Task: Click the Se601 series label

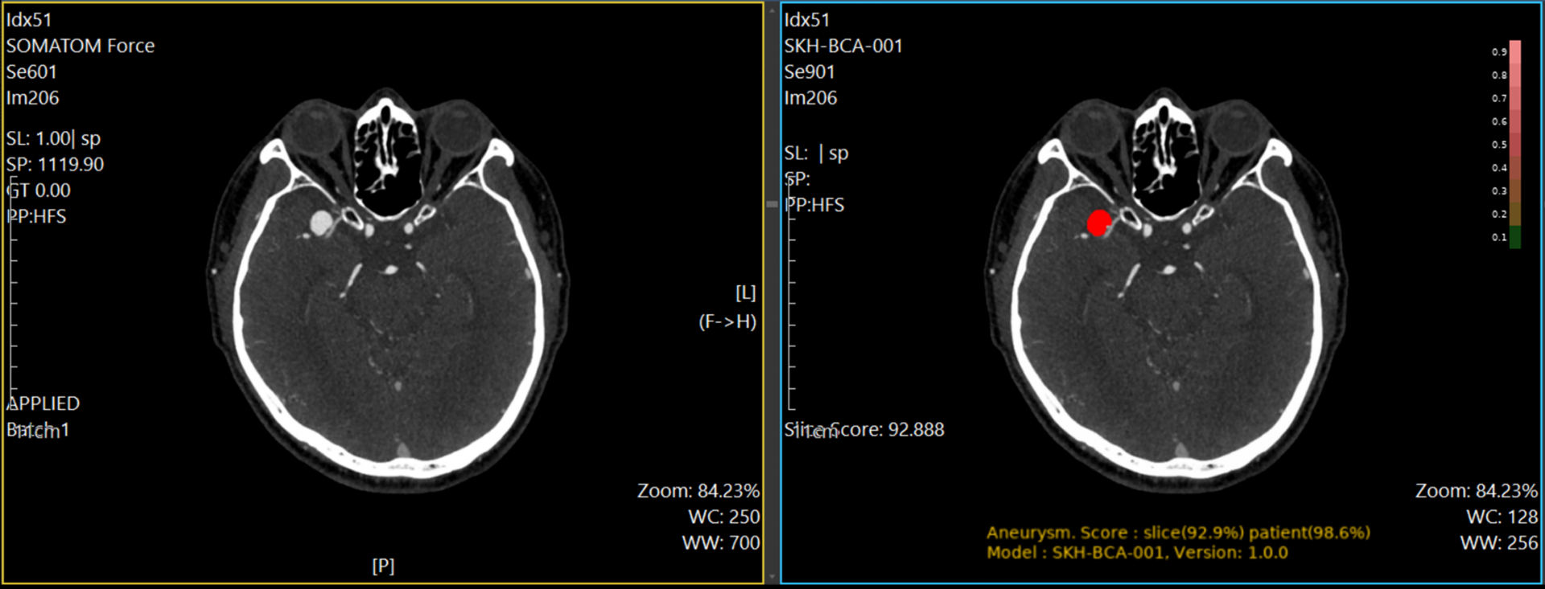Action: pos(32,72)
